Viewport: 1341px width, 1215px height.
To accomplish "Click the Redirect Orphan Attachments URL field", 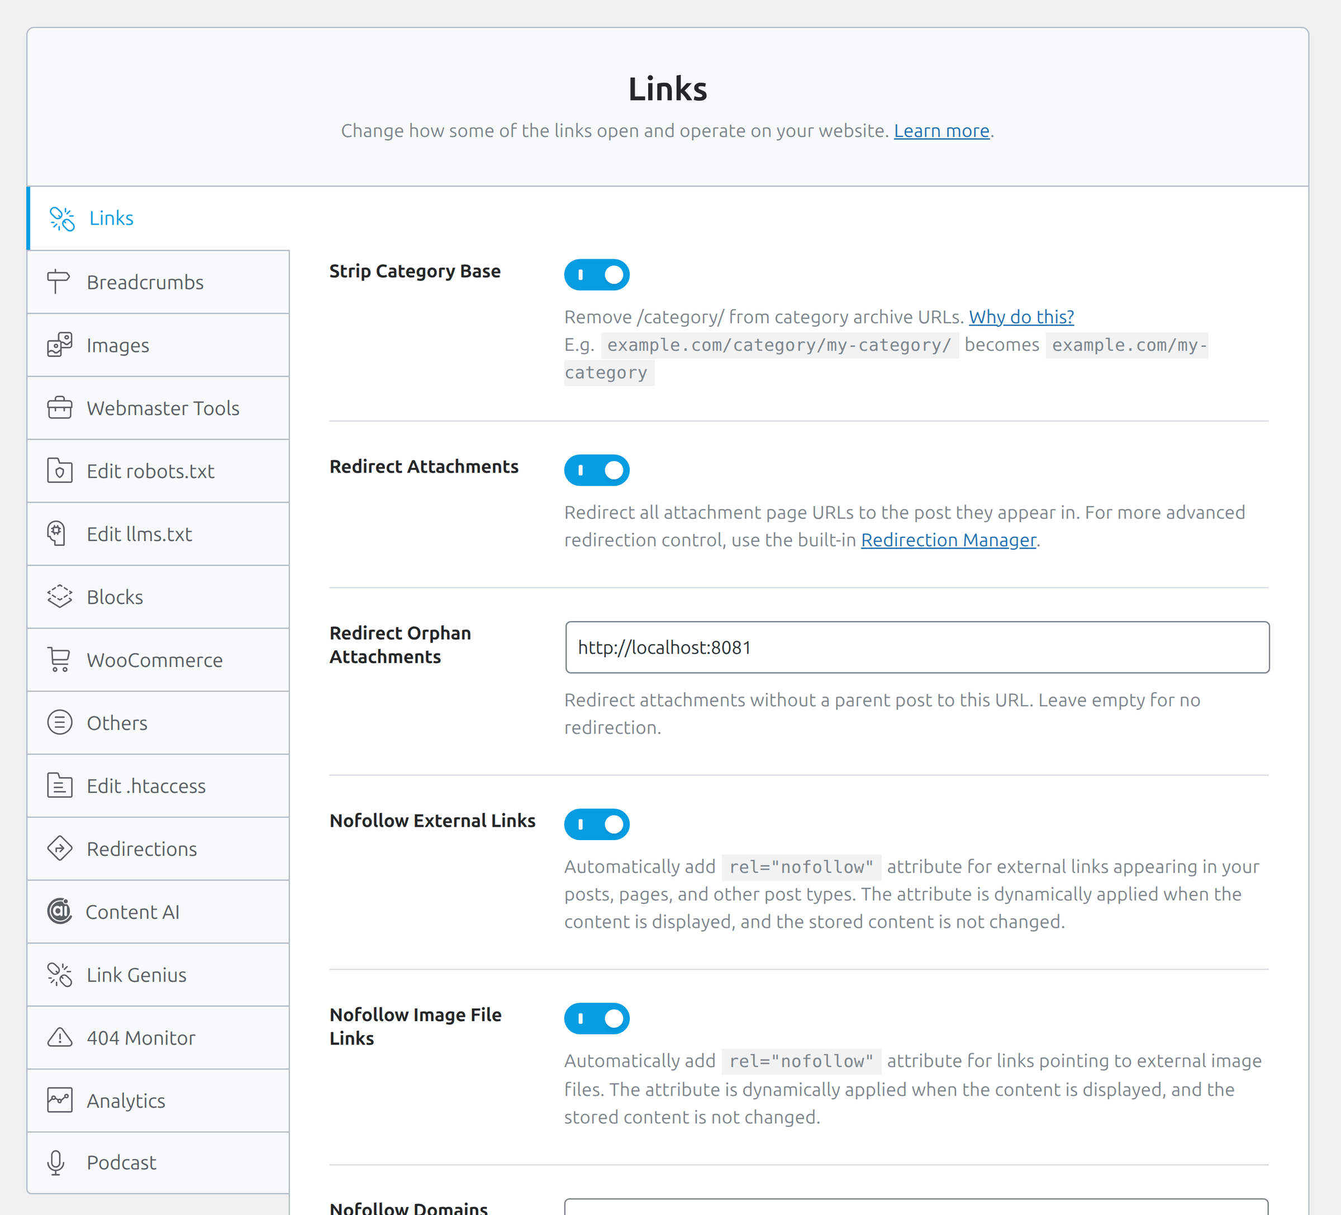I will coord(917,648).
